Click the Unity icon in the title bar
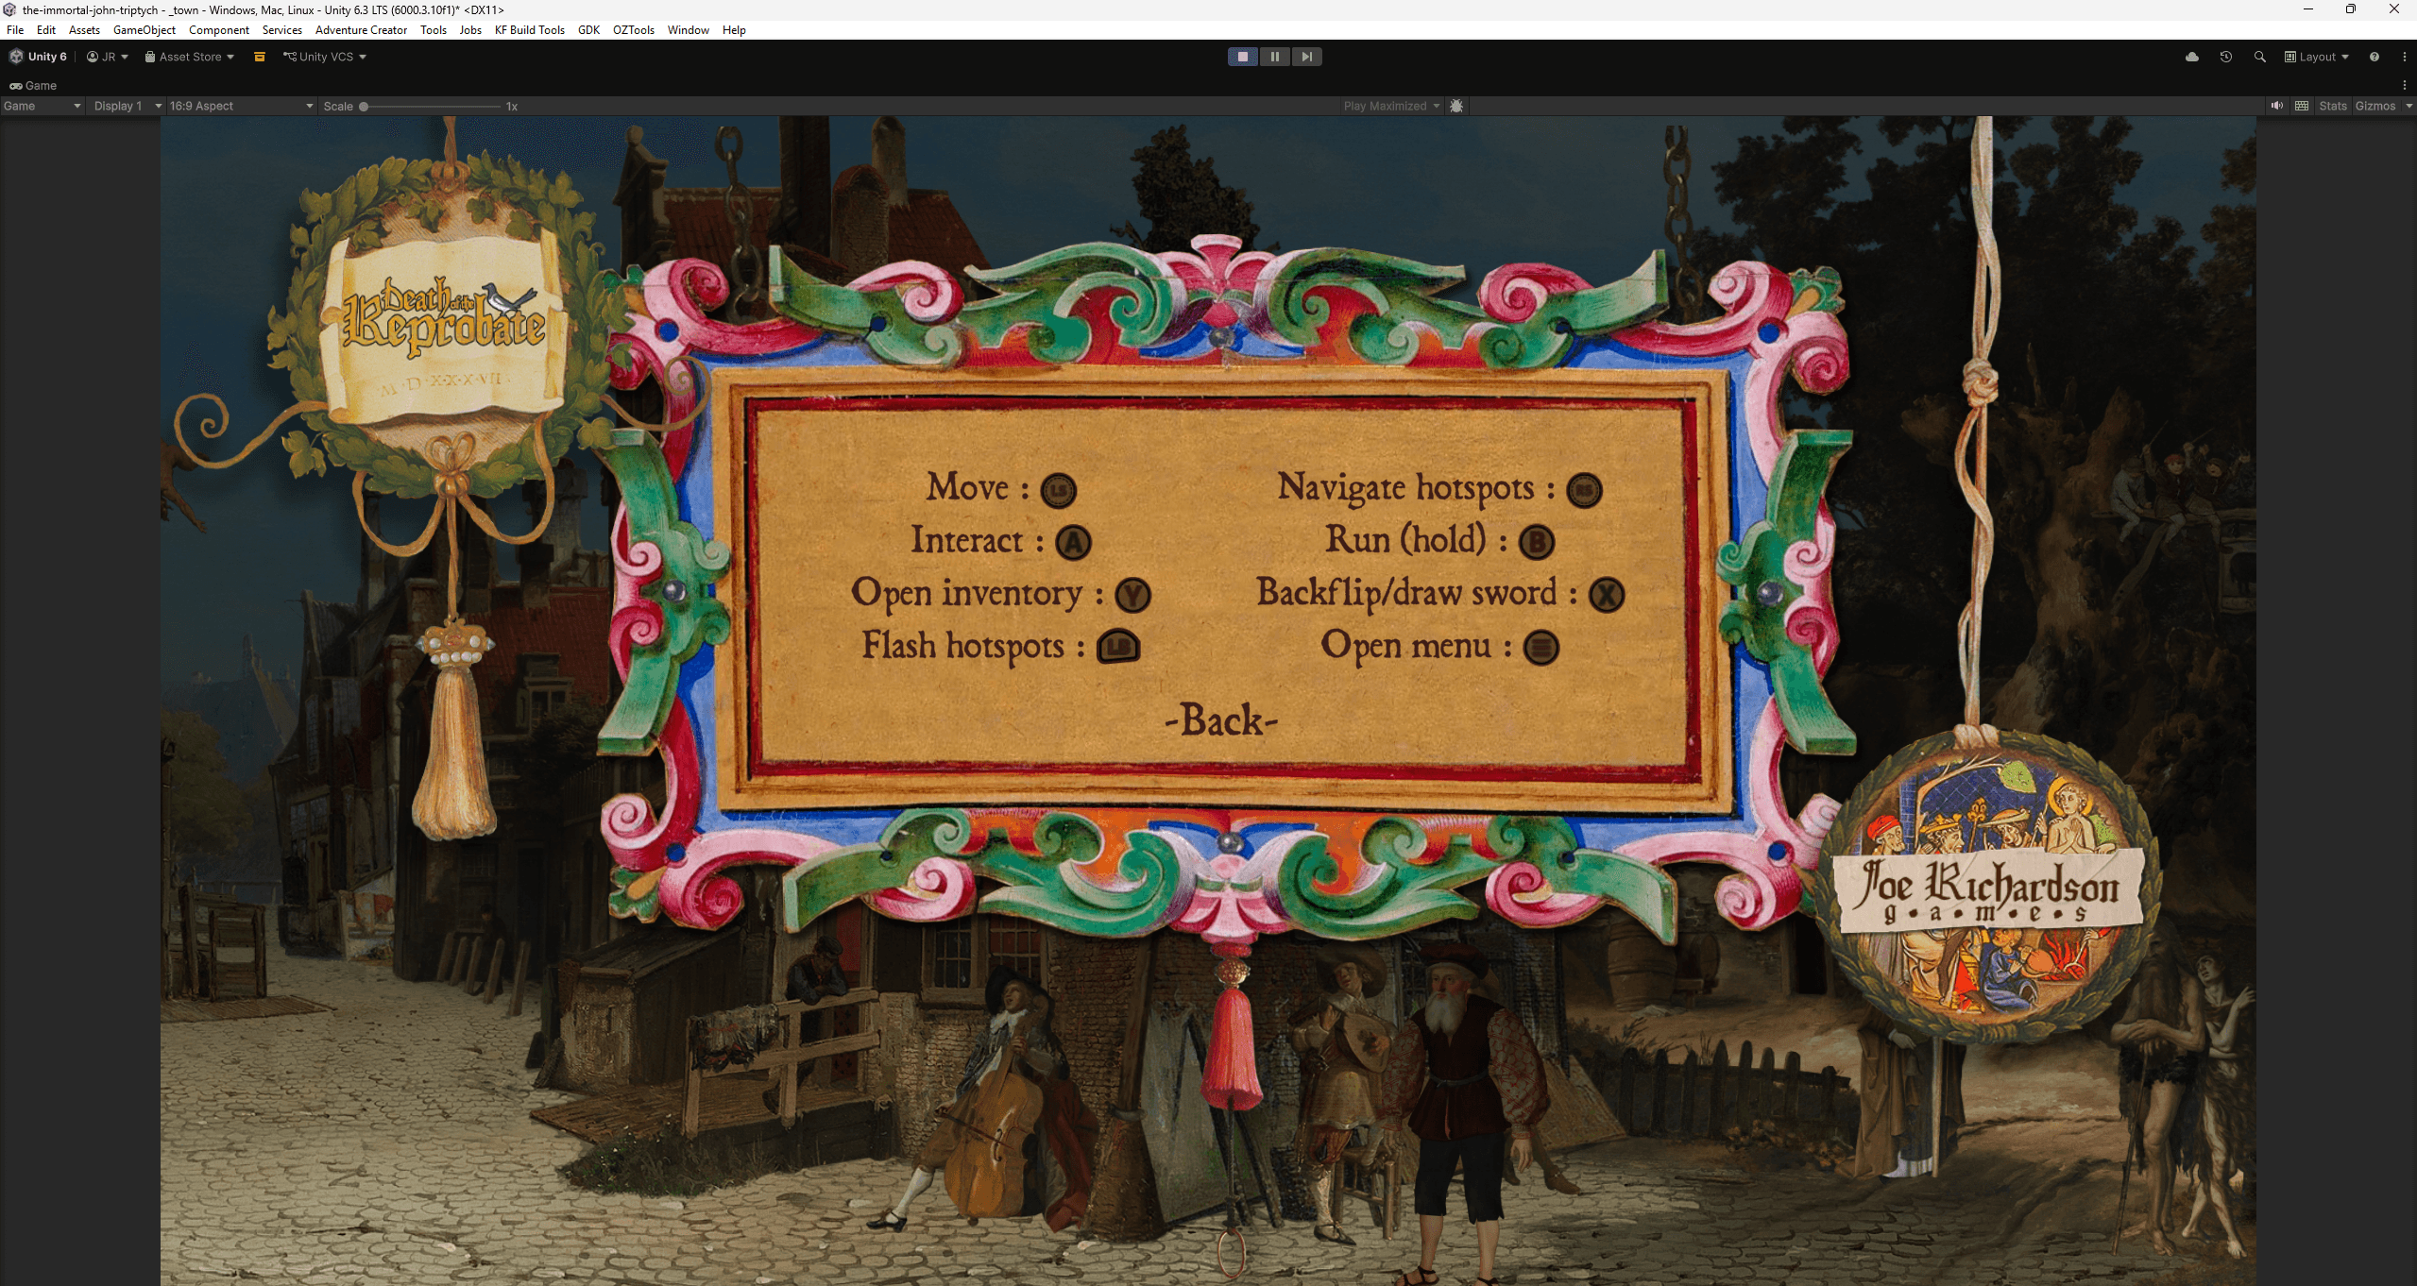 point(9,9)
